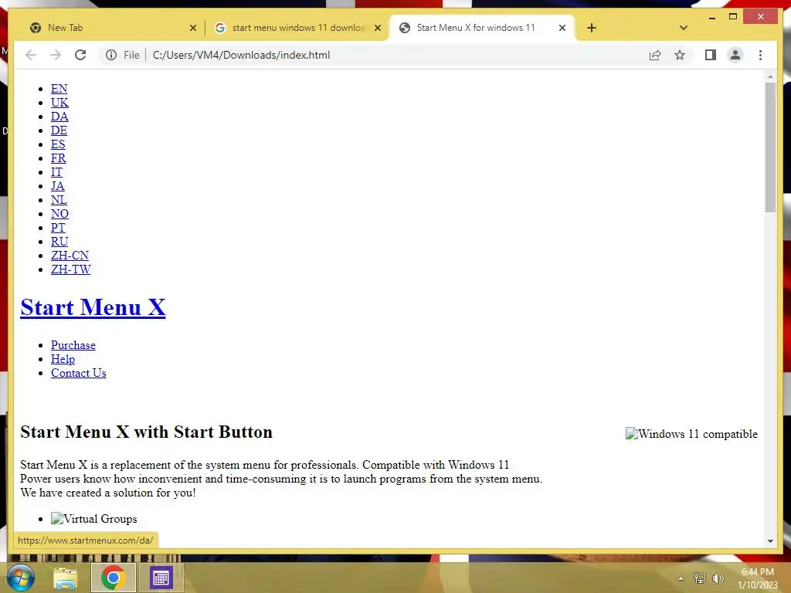Image resolution: width=791 pixels, height=593 pixels.
Task: Open Chrome's three-dot menu
Action: (x=760, y=55)
